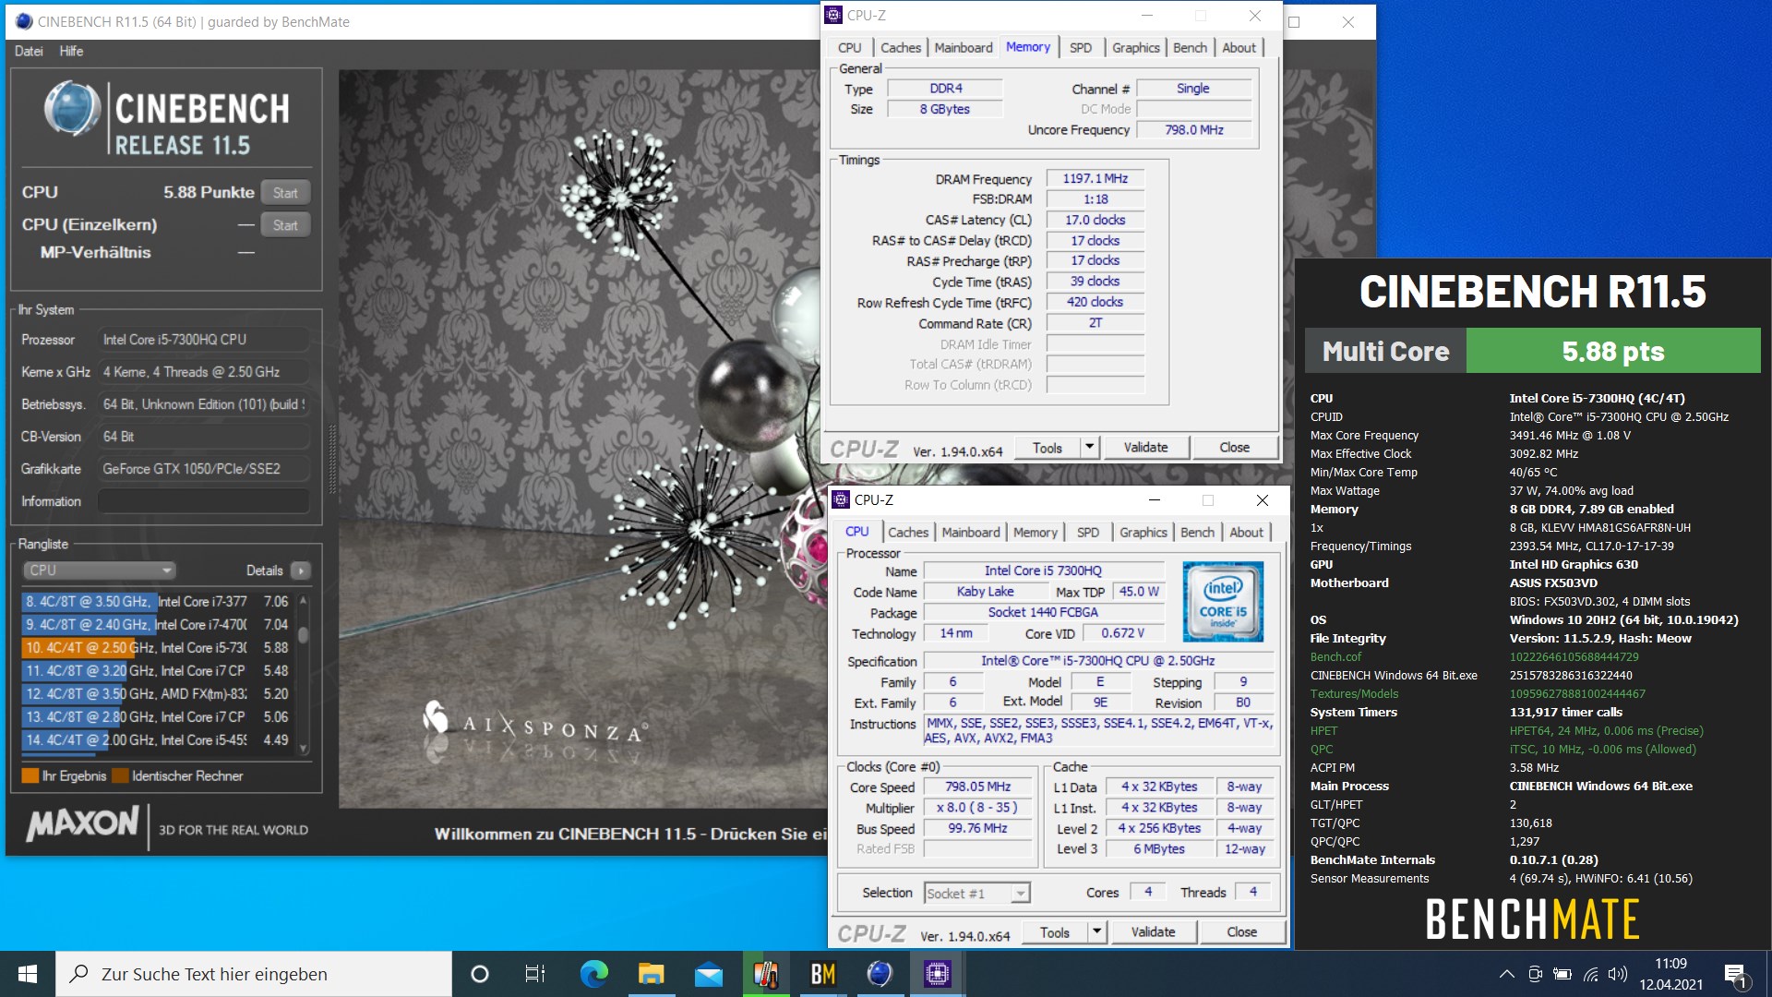Click Textures/Models entry in BenchMate panel
The image size is (1772, 997).
coord(1354,694)
